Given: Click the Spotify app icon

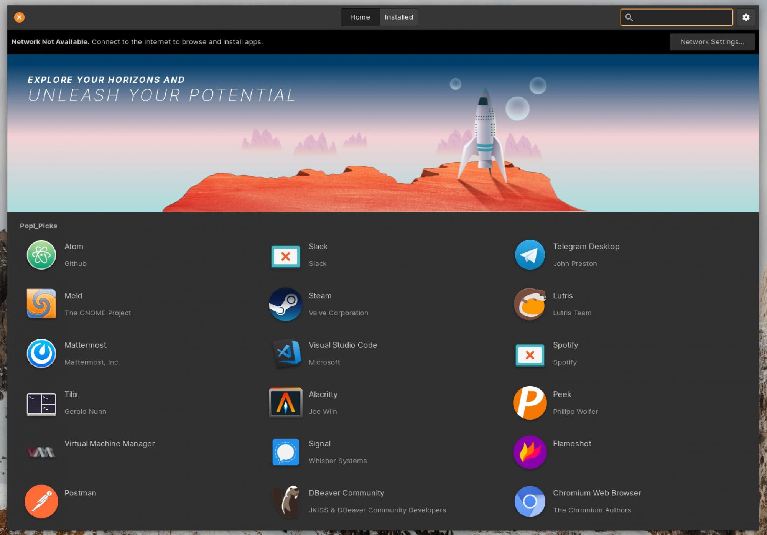Looking at the screenshot, I should pyautogui.click(x=530, y=353).
